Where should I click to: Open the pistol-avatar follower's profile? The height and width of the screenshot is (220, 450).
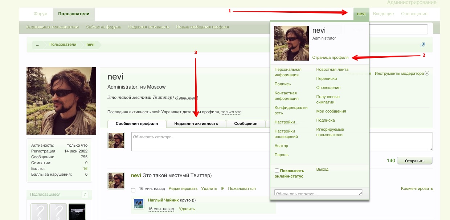77,212
